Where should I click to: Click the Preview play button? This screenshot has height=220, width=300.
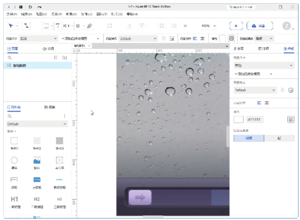tap(236, 26)
